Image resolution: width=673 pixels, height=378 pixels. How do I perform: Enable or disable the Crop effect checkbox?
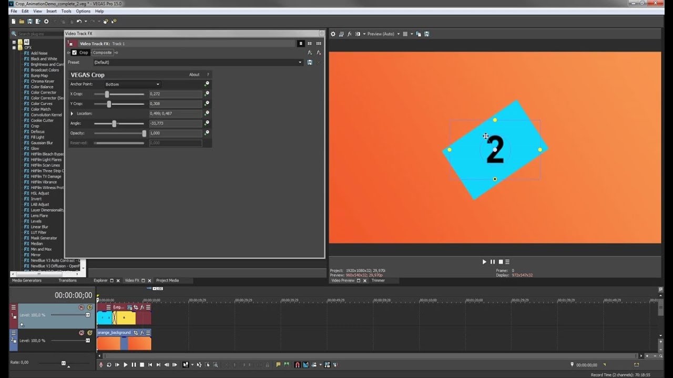click(x=75, y=52)
